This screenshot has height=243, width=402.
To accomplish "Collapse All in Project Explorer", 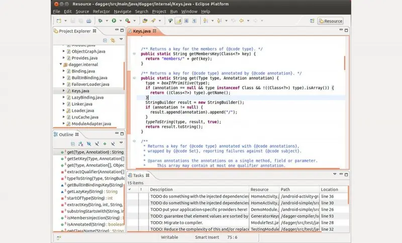I will [x=105, y=41].
